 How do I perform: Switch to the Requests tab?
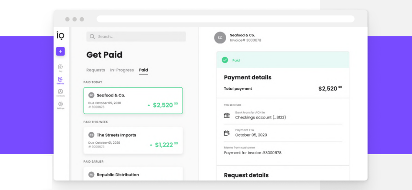point(96,70)
